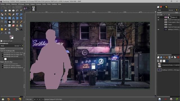
Task: Click the lower layer down arrow
Action: [x=166, y=57]
